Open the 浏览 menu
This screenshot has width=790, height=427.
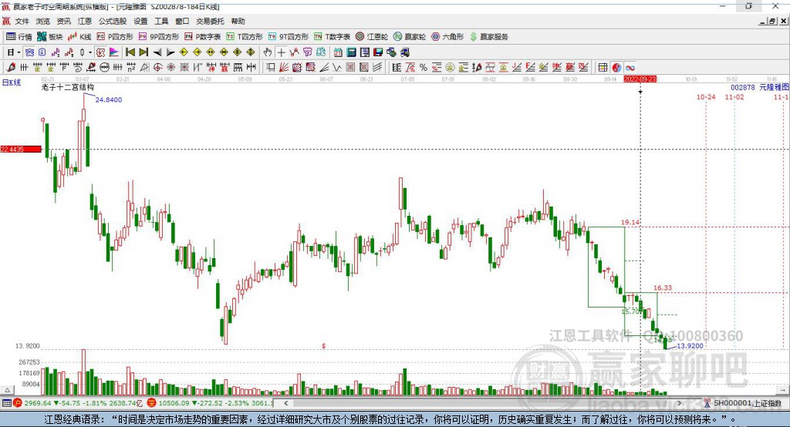pos(43,21)
